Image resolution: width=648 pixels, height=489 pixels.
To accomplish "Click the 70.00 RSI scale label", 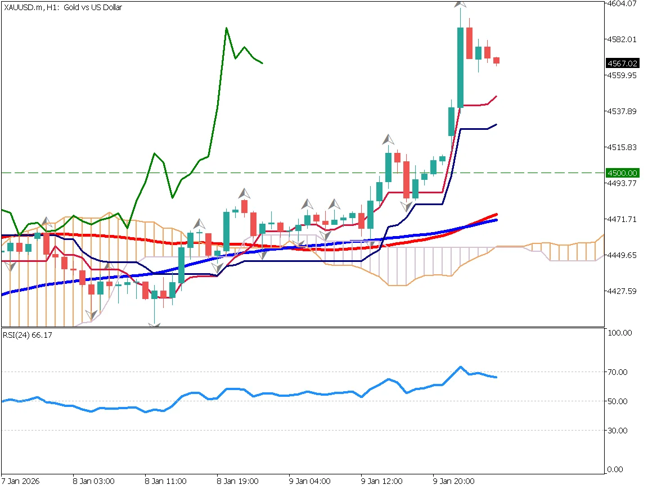I will click(x=619, y=372).
